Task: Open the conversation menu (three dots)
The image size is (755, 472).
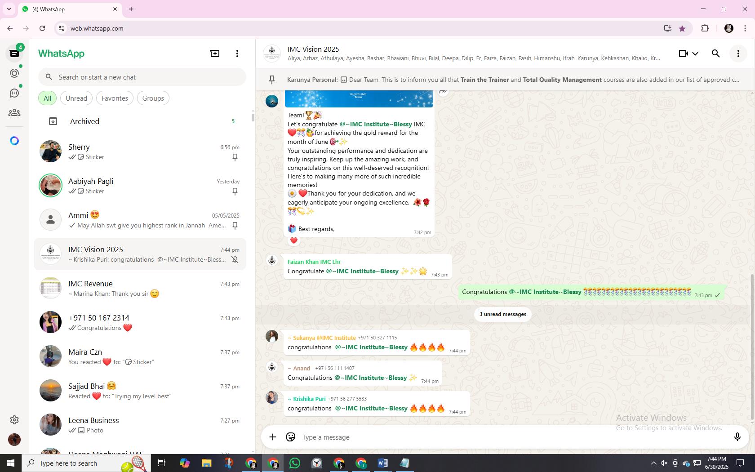Action: point(738,53)
